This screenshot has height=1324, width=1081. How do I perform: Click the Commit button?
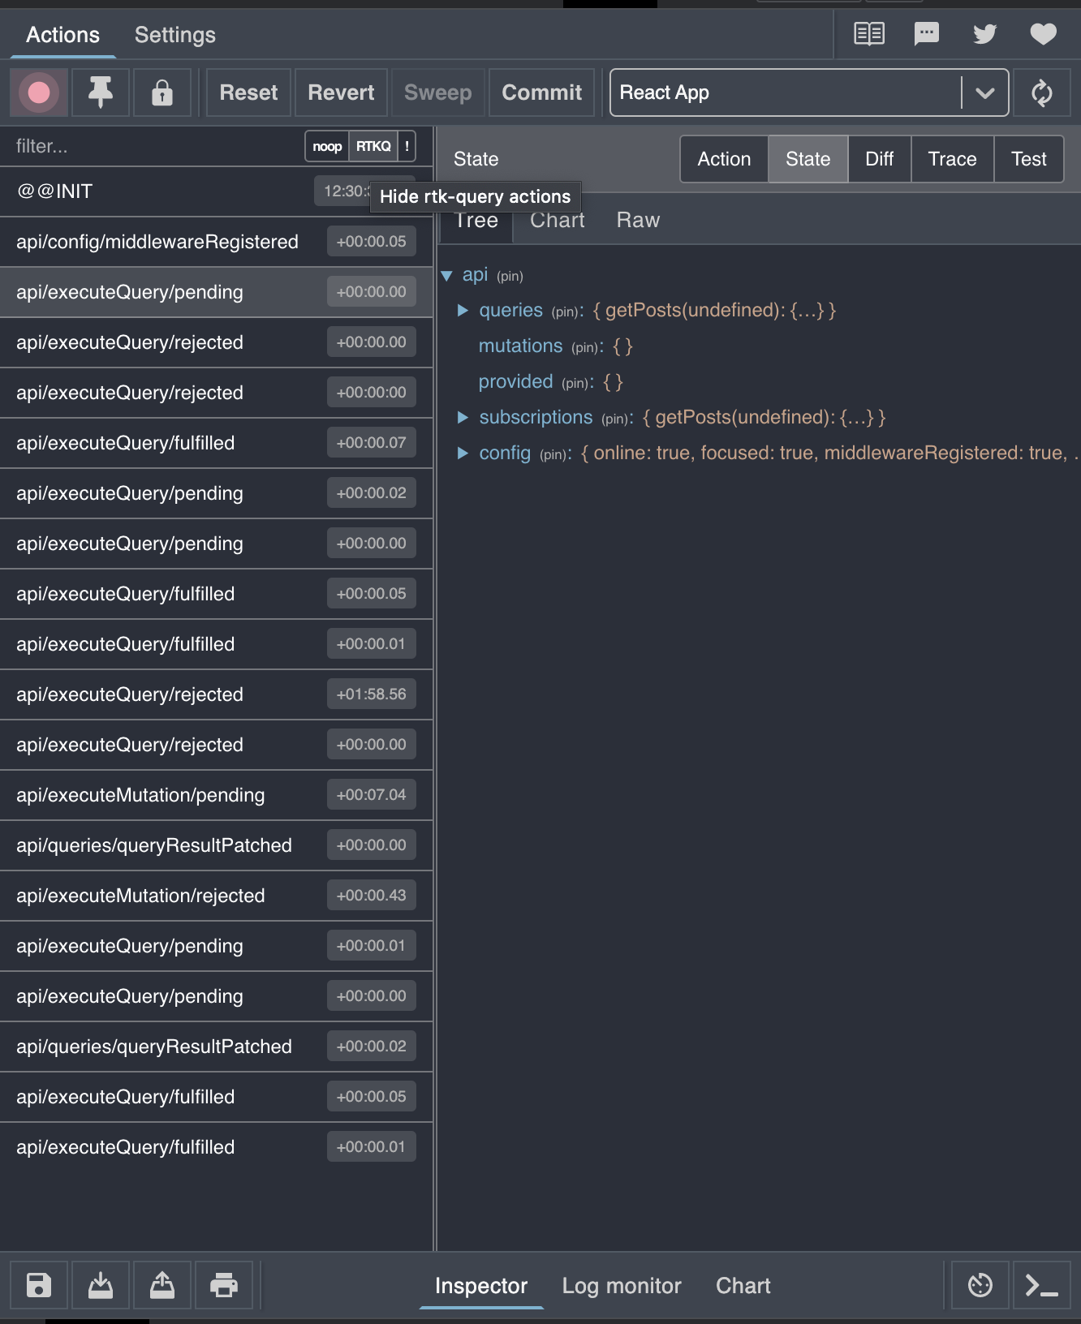tap(541, 92)
